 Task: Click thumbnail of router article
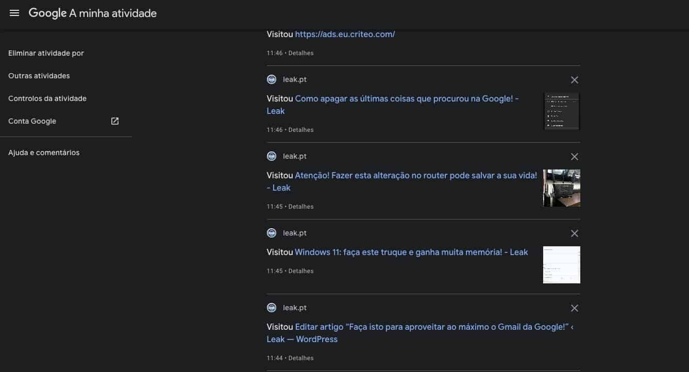pyautogui.click(x=562, y=188)
